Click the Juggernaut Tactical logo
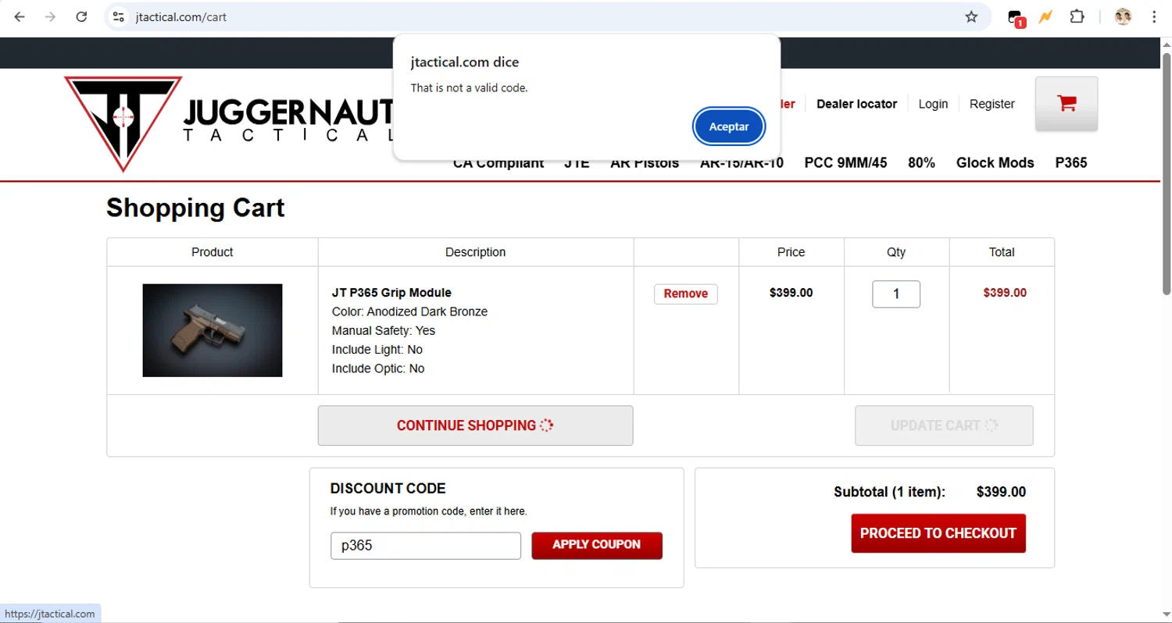 pyautogui.click(x=228, y=123)
